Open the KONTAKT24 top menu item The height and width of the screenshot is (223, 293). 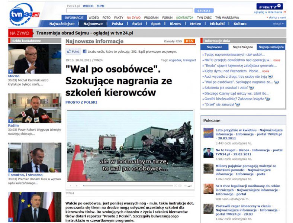coord(185,17)
